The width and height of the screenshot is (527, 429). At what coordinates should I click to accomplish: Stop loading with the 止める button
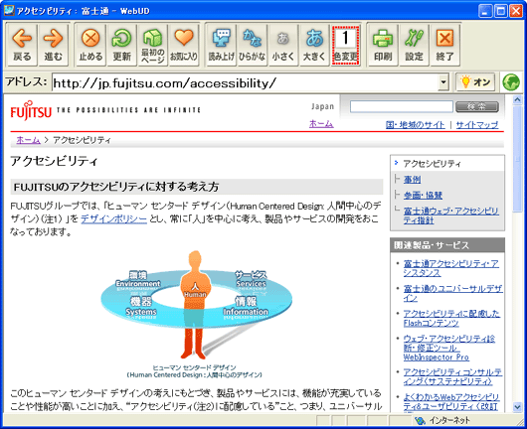pos(90,45)
